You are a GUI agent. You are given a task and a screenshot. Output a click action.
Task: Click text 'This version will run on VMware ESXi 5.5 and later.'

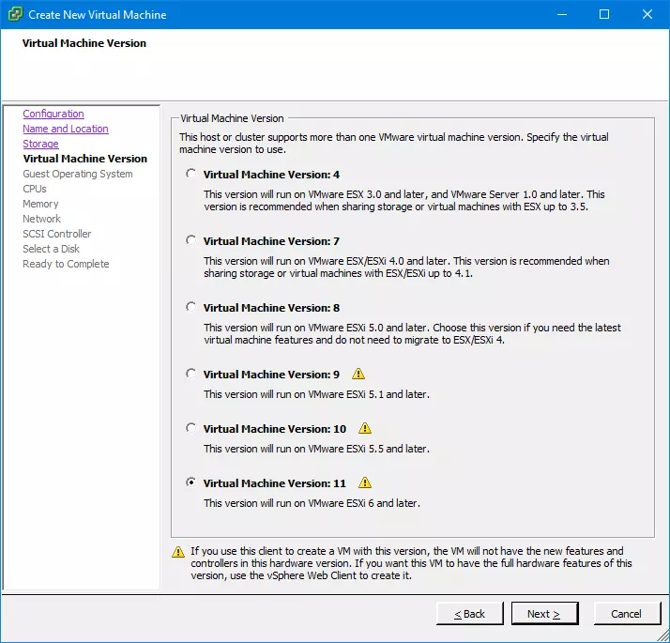click(316, 449)
